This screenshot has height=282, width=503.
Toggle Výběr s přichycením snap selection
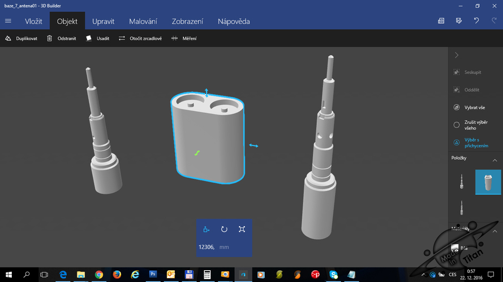click(x=471, y=143)
